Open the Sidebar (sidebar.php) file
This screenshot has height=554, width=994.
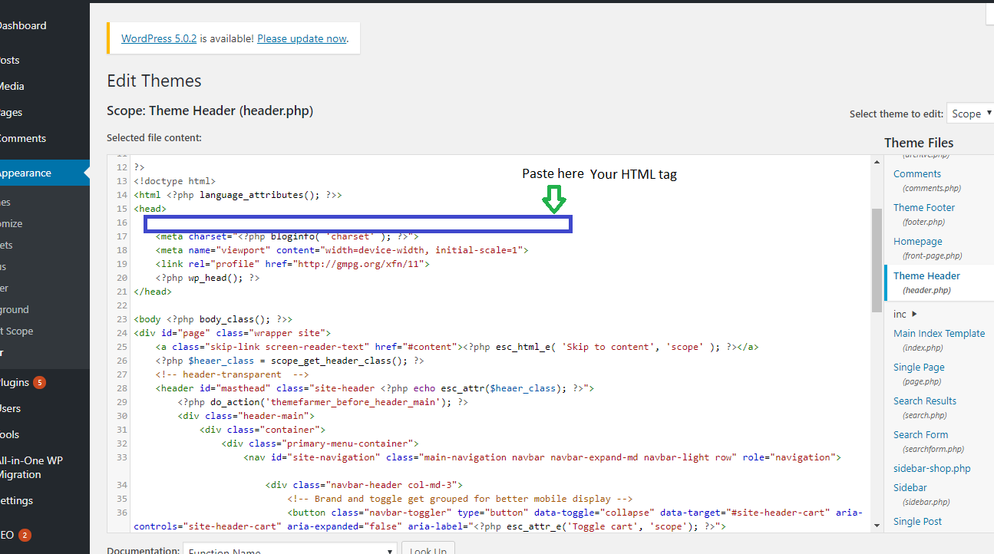click(x=910, y=487)
